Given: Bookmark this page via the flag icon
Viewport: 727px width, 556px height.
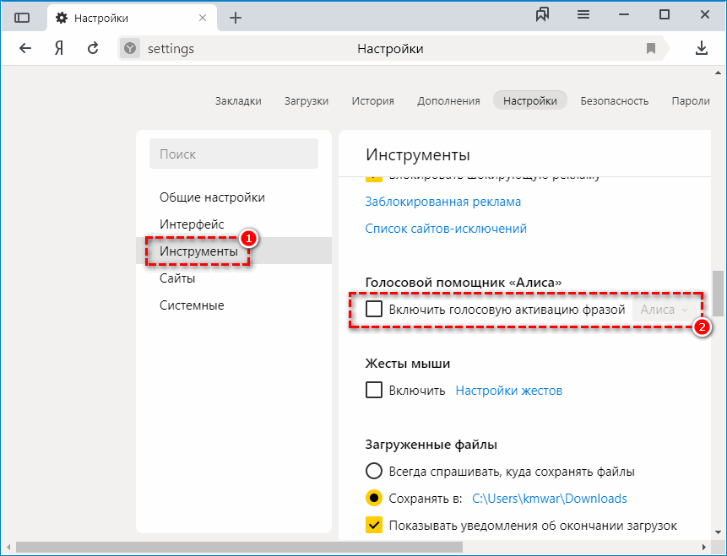Looking at the screenshot, I should (x=651, y=48).
